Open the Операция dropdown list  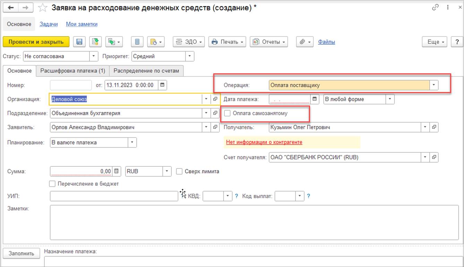[x=434, y=85]
